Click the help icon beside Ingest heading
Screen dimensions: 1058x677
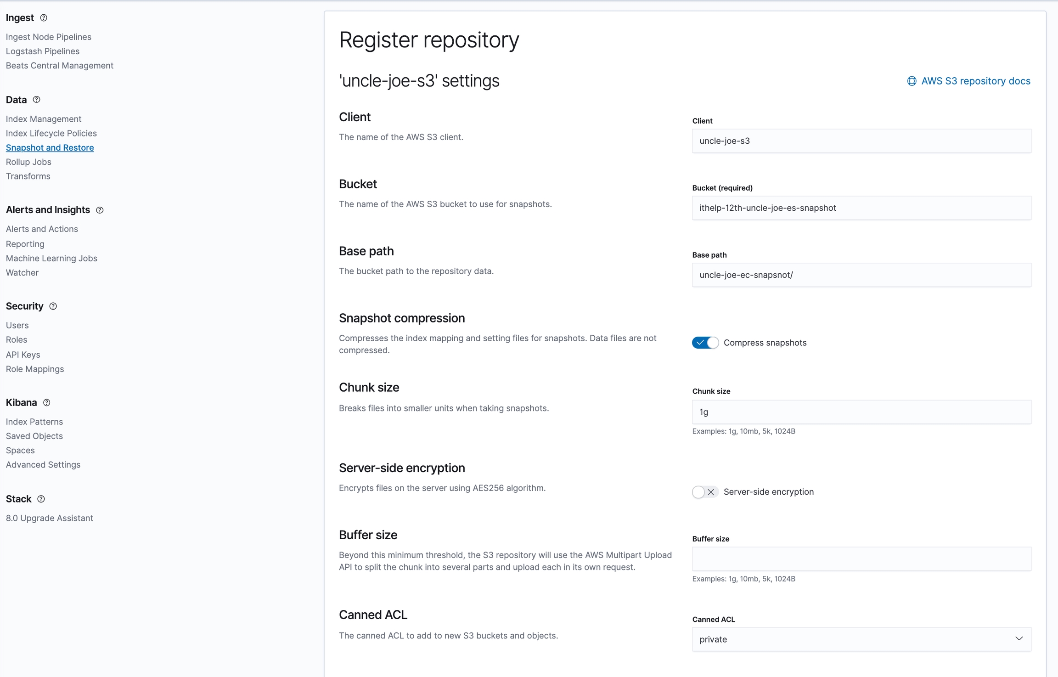[44, 18]
